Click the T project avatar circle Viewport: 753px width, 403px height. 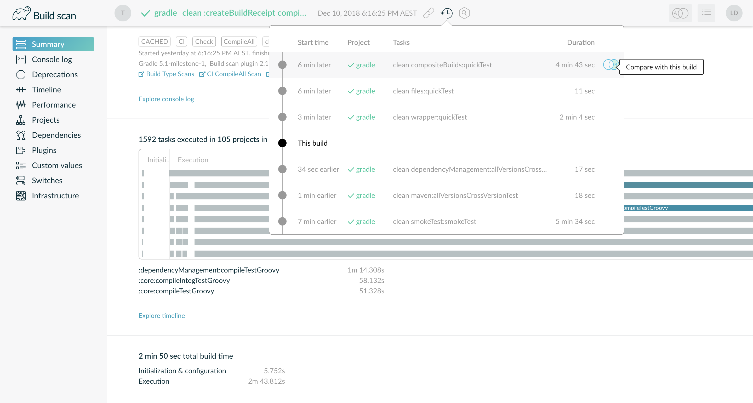pyautogui.click(x=123, y=13)
